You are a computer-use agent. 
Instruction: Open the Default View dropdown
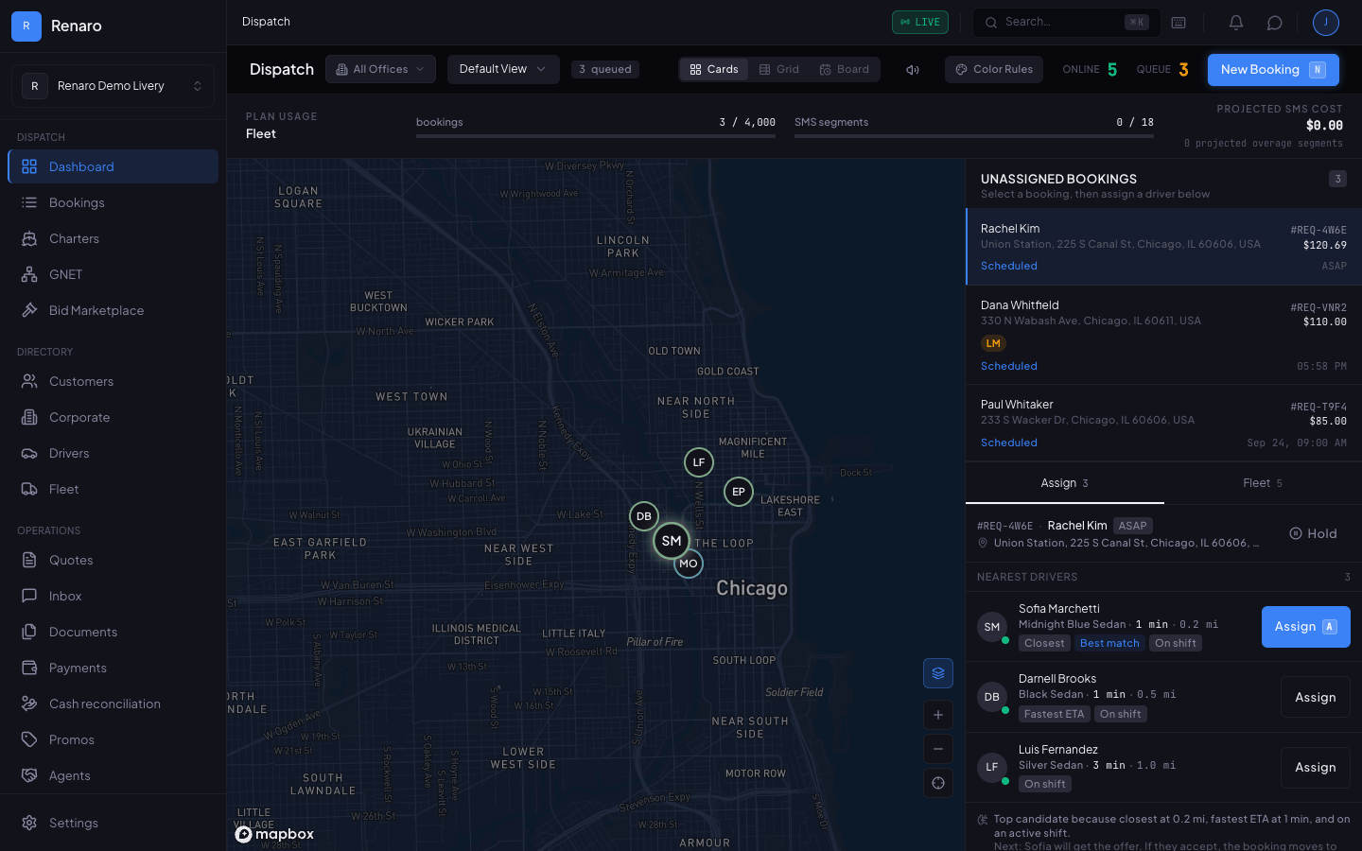503,69
